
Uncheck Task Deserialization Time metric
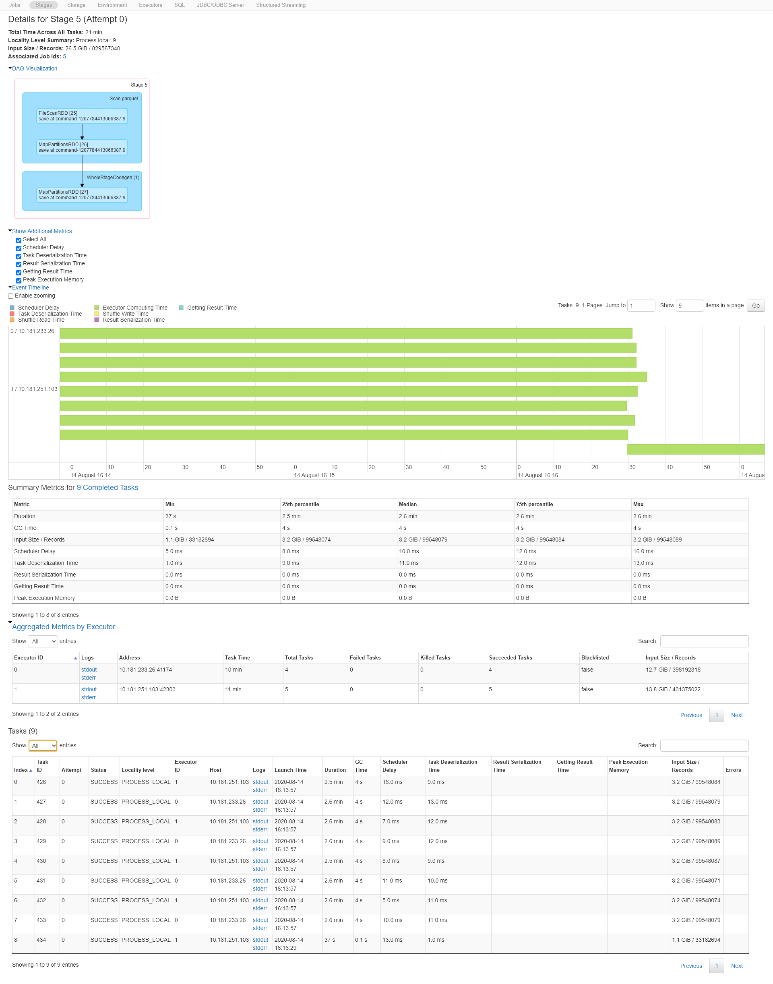tap(19, 256)
